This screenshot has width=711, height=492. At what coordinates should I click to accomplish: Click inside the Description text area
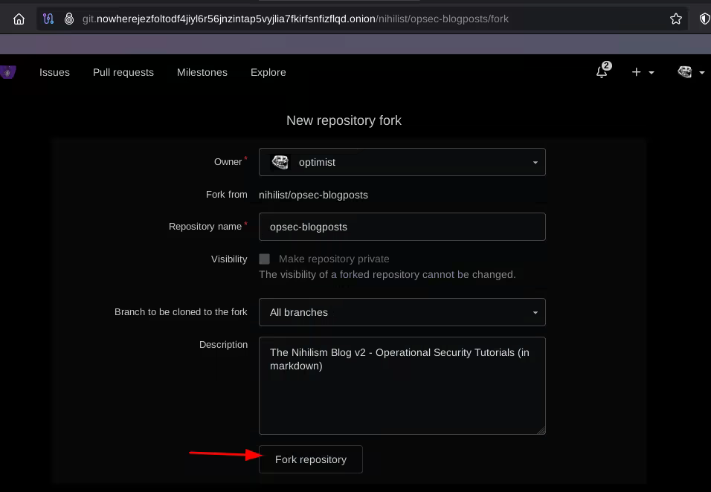(402, 394)
